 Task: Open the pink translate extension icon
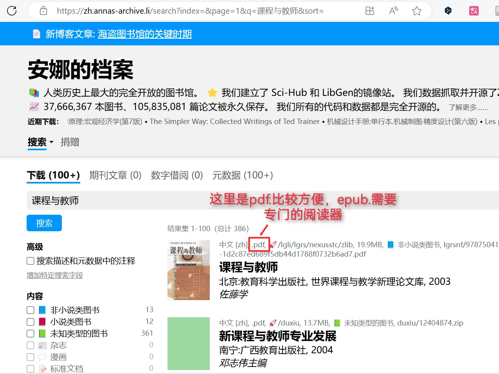click(x=474, y=11)
